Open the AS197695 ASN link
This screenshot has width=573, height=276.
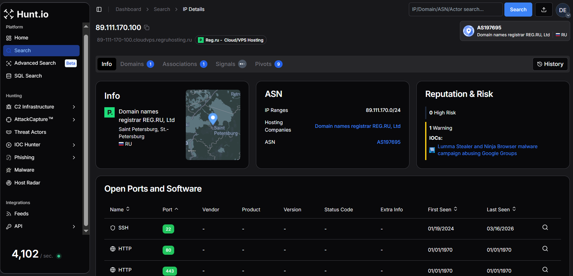pos(388,142)
